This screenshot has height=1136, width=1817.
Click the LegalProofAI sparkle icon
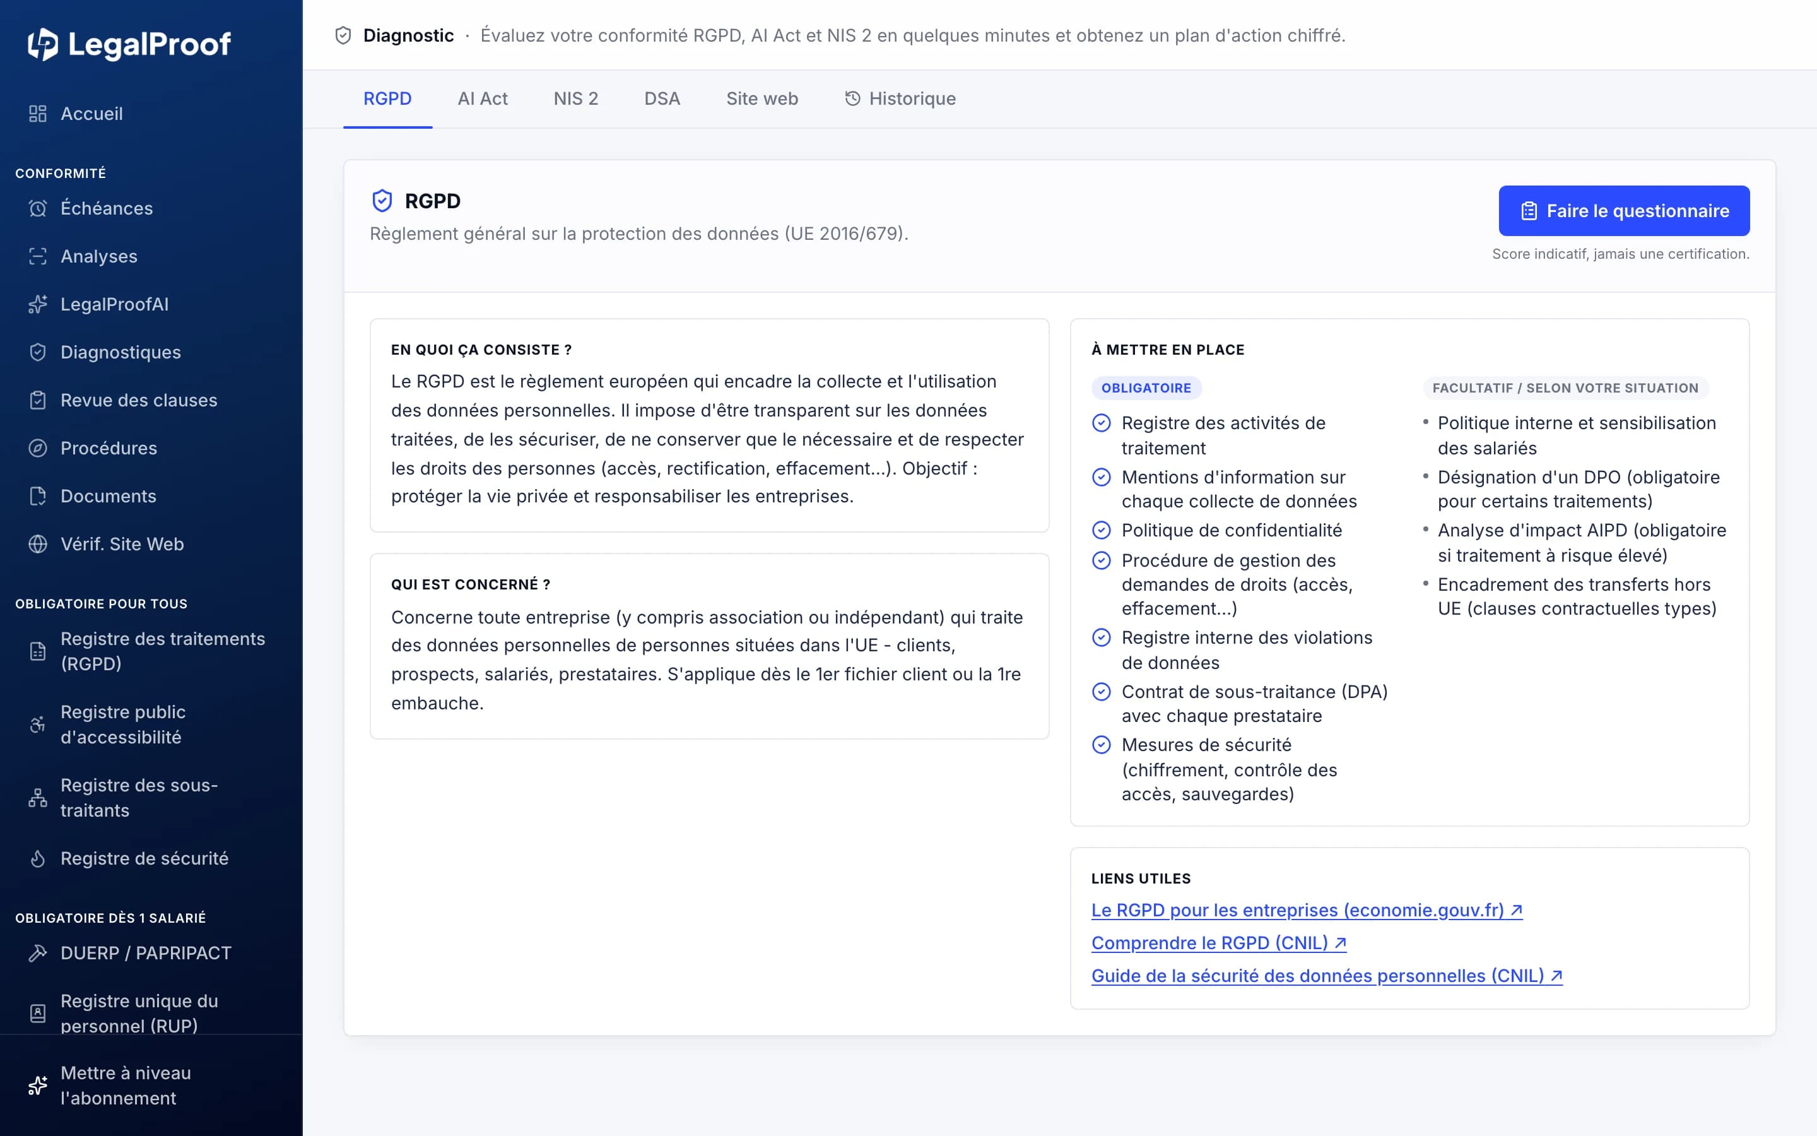[38, 304]
